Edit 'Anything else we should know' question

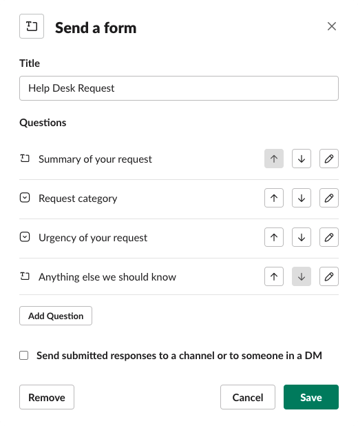pyautogui.click(x=328, y=276)
